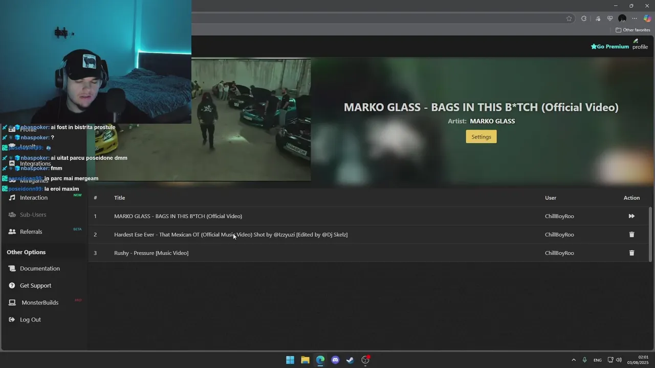The width and height of the screenshot is (655, 368).
Task: Open the Copilot icon in browser toolbar
Action: 647,18
